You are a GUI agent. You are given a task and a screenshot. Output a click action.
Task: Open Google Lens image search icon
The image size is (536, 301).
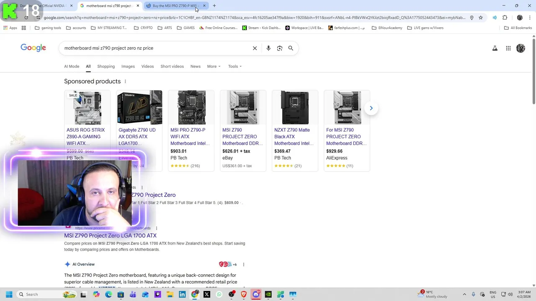(x=280, y=48)
